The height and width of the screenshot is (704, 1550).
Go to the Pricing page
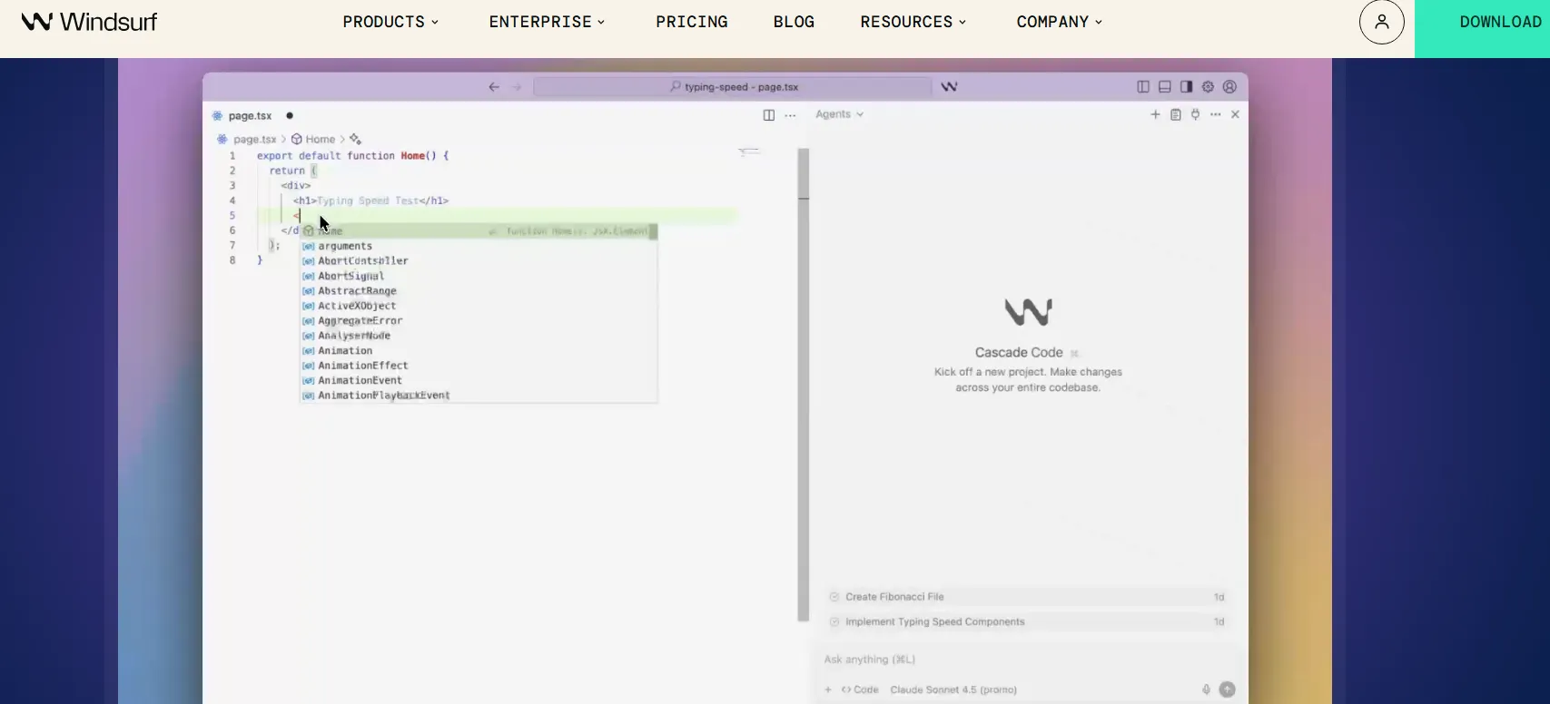(x=692, y=22)
